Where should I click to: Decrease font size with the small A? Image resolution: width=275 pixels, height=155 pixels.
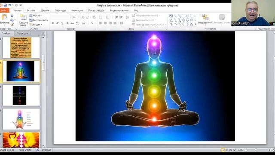point(87,17)
